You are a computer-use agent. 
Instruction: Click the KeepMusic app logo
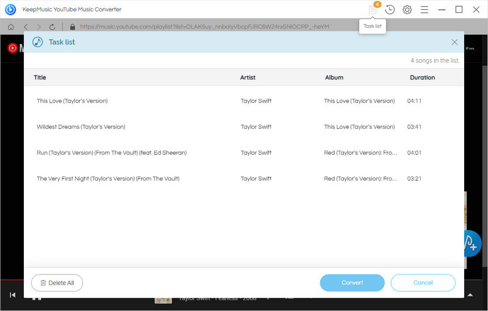tap(10, 9)
